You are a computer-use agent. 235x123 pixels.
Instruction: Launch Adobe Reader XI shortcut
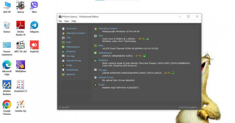pyautogui.click(x=20, y=28)
